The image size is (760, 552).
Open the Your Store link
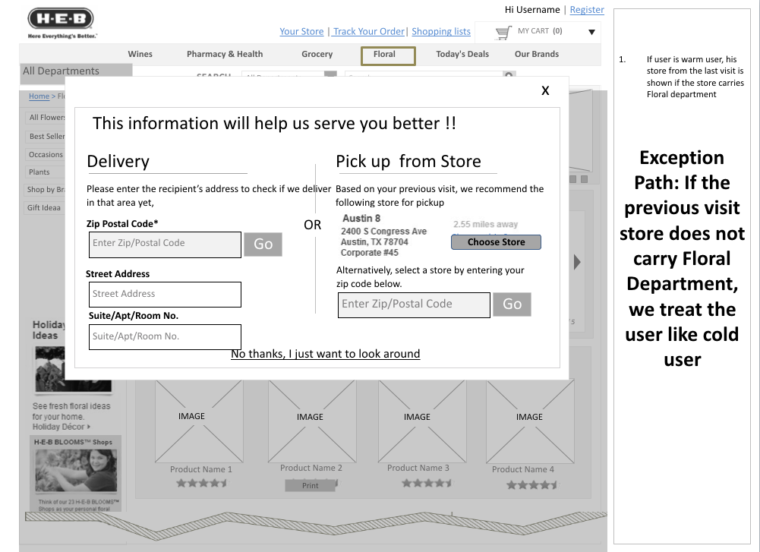coord(301,31)
